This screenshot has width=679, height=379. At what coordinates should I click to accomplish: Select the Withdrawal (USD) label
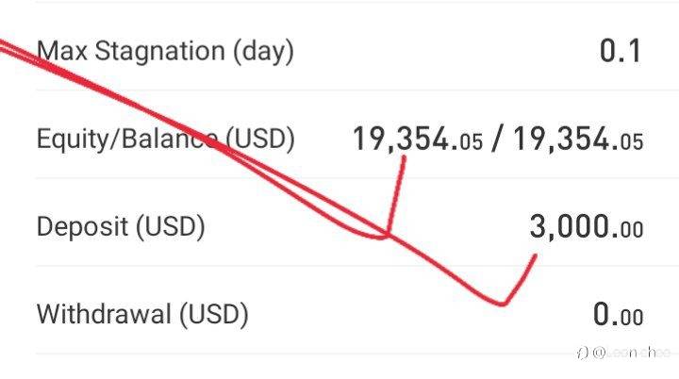point(142,314)
